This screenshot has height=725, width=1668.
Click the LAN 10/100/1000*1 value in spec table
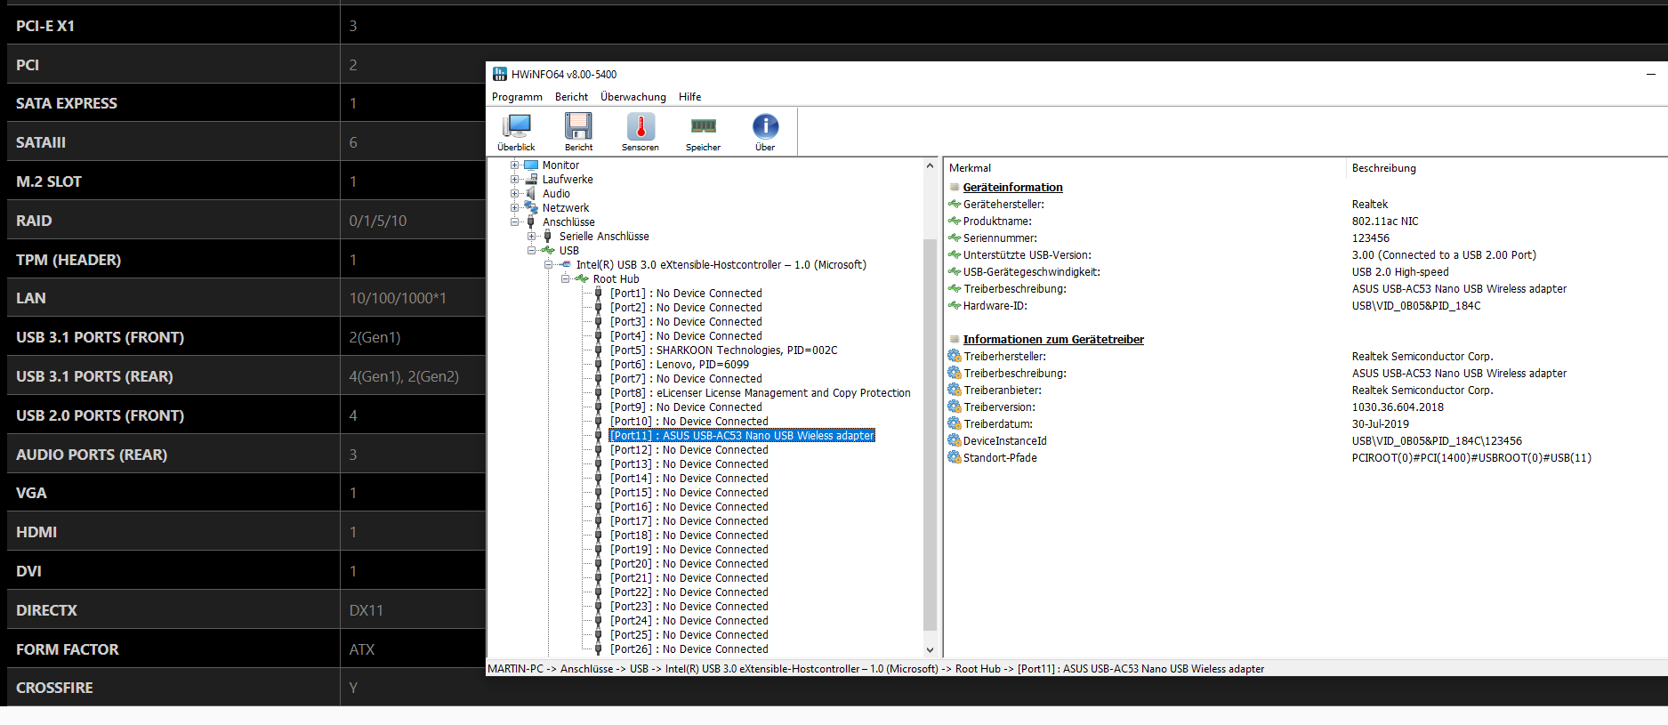click(398, 298)
